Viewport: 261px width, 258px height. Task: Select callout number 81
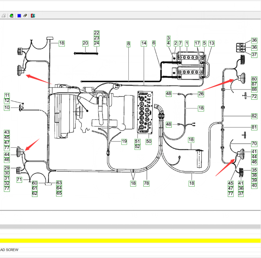pyautogui.click(x=254, y=127)
